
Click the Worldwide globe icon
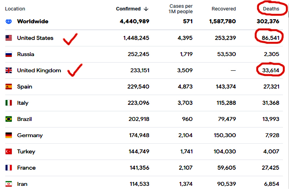[8, 22]
